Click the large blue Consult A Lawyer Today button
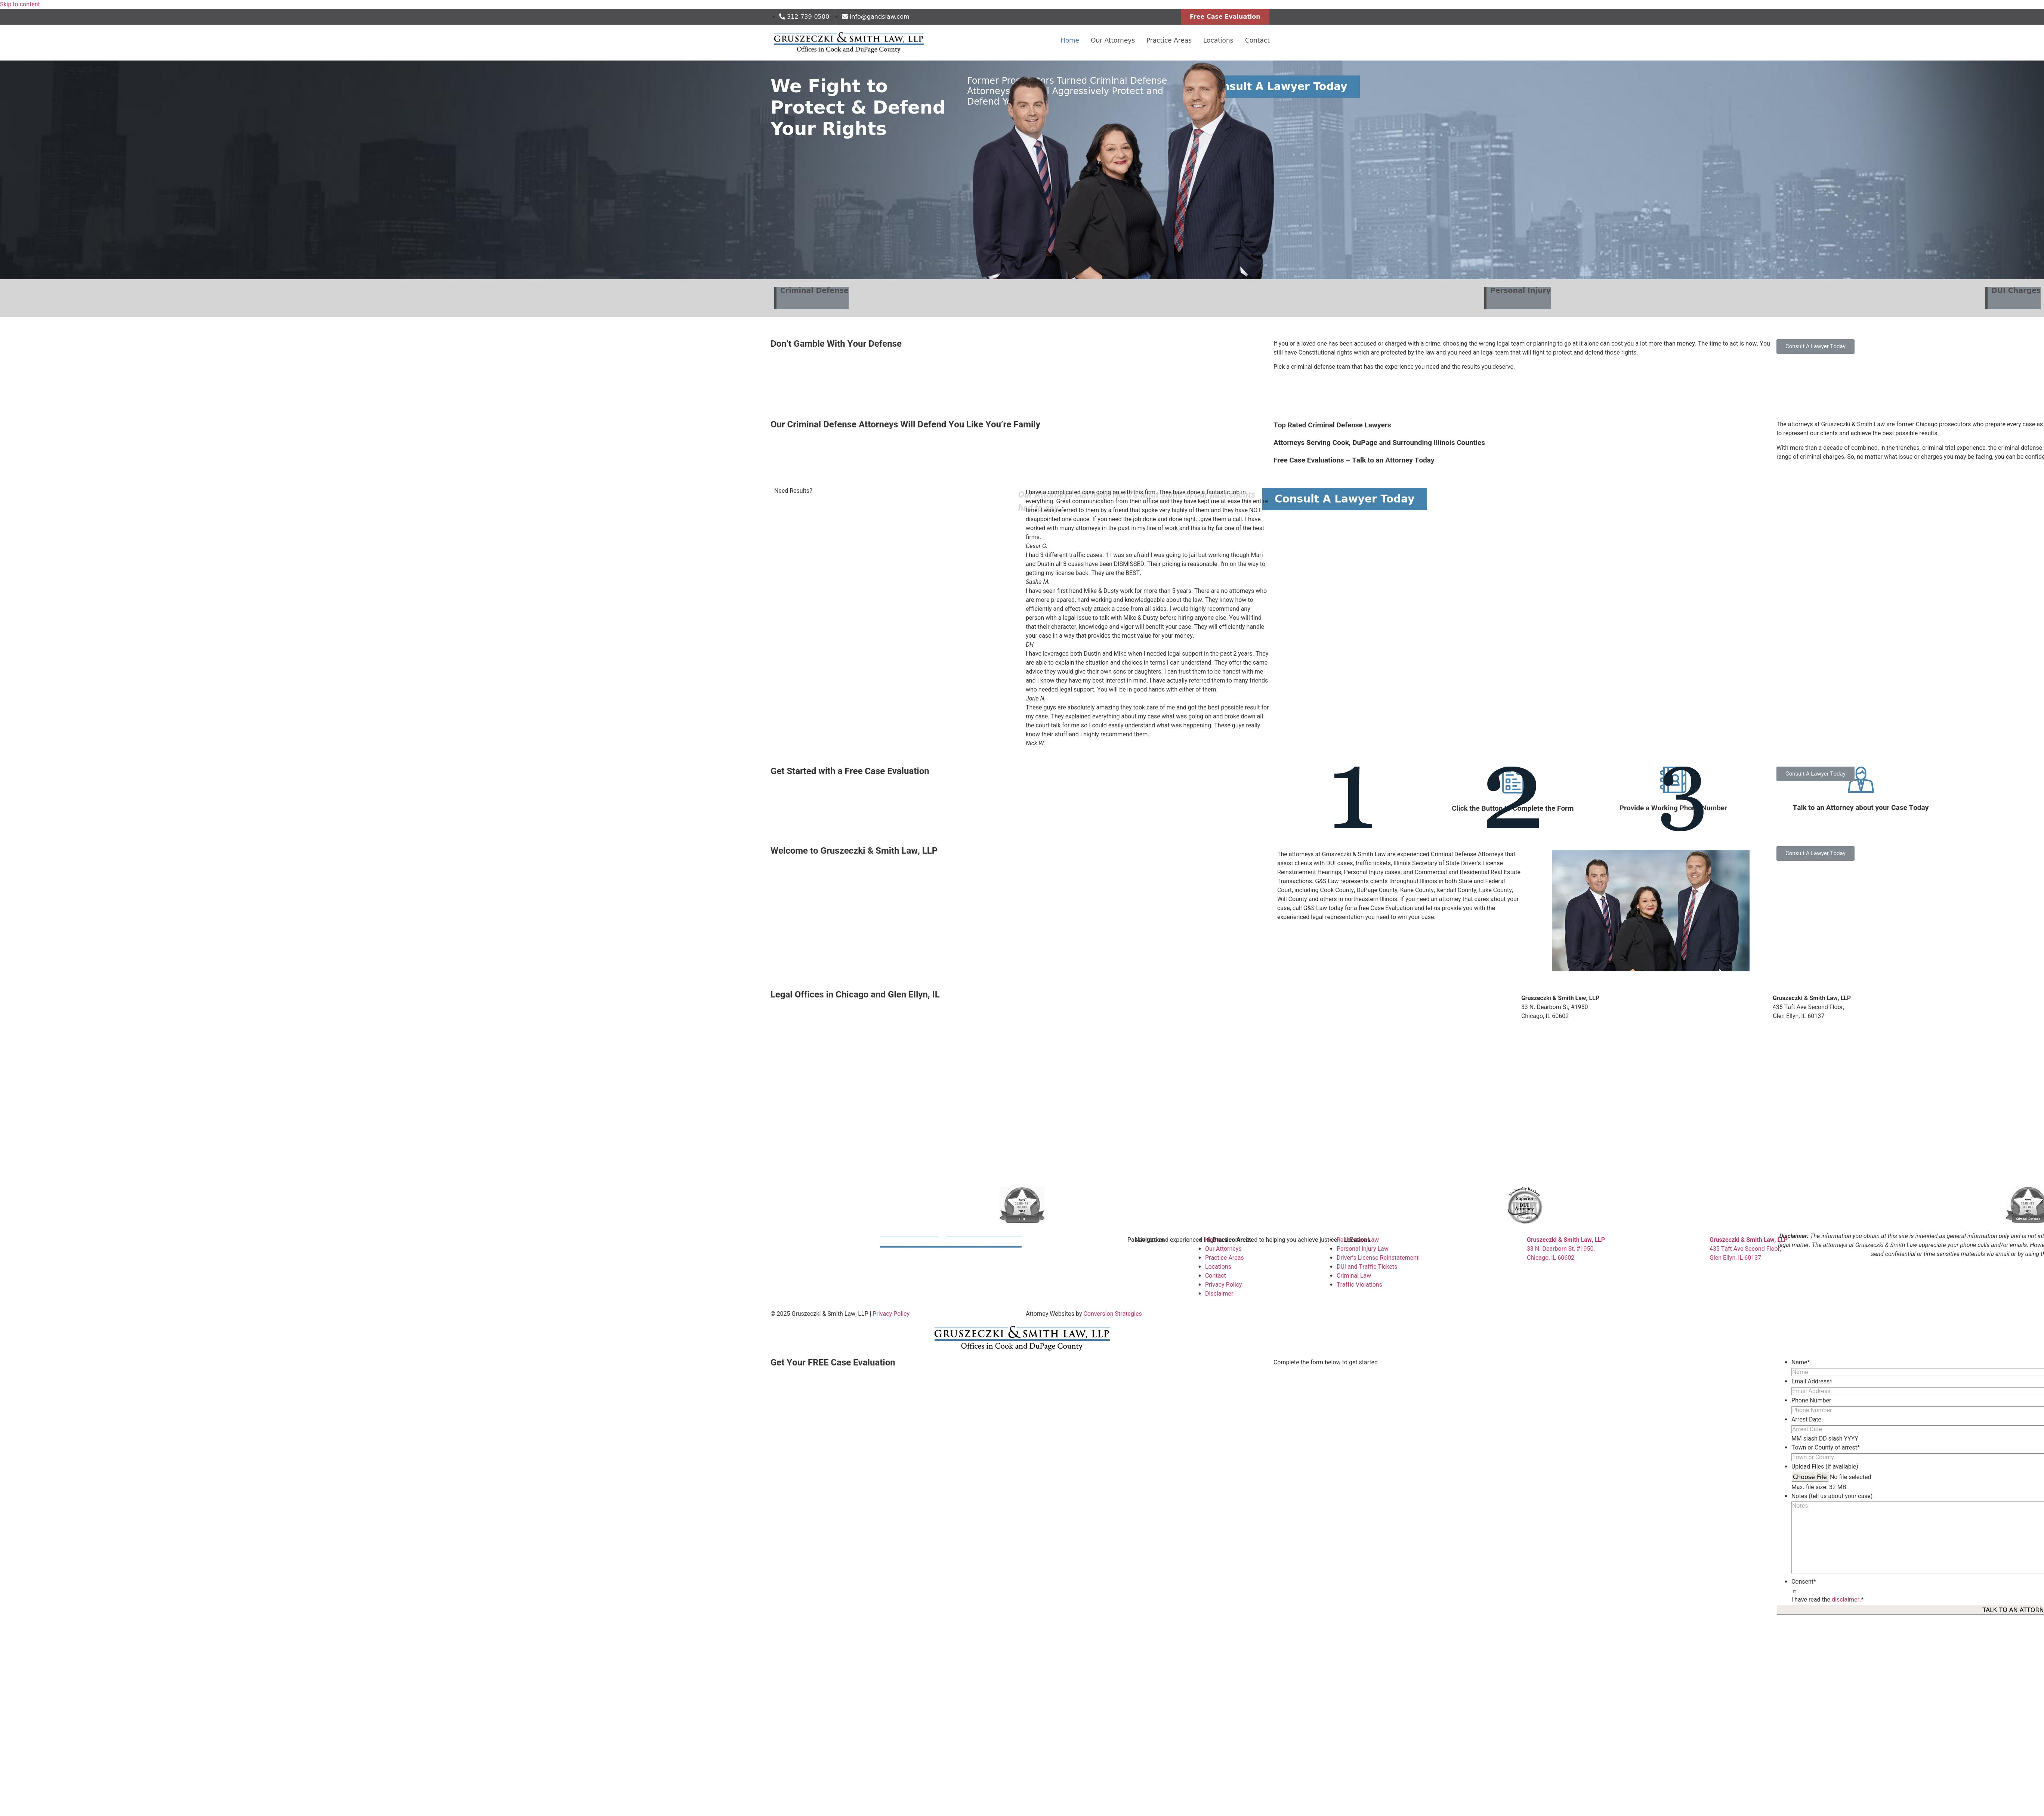Image resolution: width=2044 pixels, height=1816 pixels. pyautogui.click(x=1344, y=499)
